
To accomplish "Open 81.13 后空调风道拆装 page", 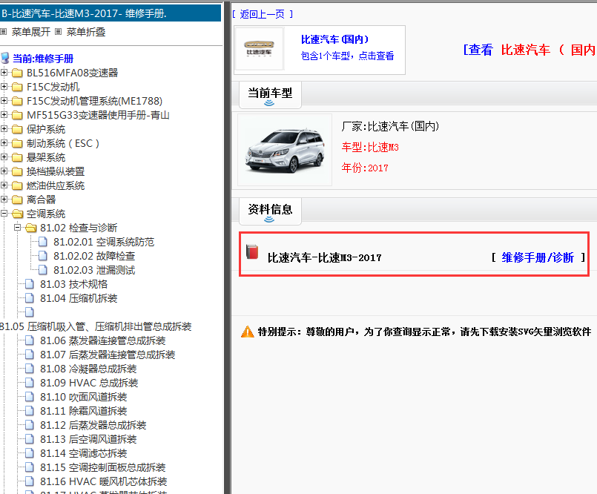I will (x=88, y=439).
